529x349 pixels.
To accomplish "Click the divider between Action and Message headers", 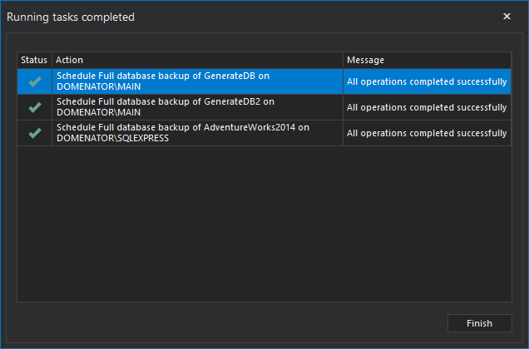I will (x=344, y=61).
